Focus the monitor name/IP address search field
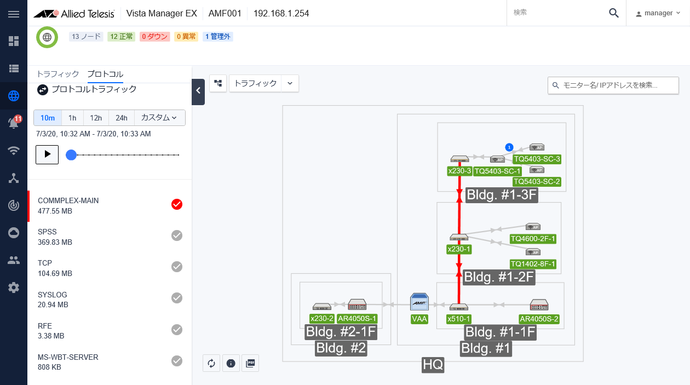The height and width of the screenshot is (385, 690). tap(613, 85)
